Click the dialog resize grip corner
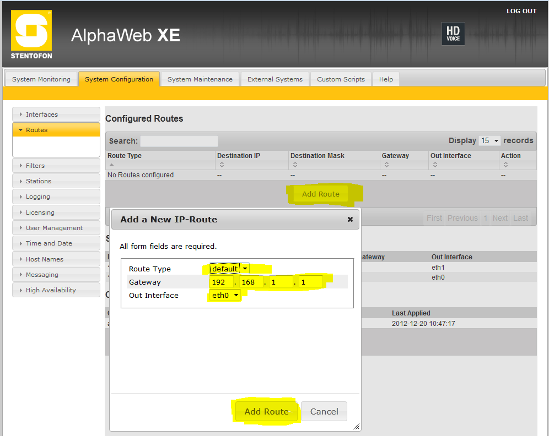 [356, 426]
